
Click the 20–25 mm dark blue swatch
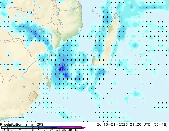48,128
